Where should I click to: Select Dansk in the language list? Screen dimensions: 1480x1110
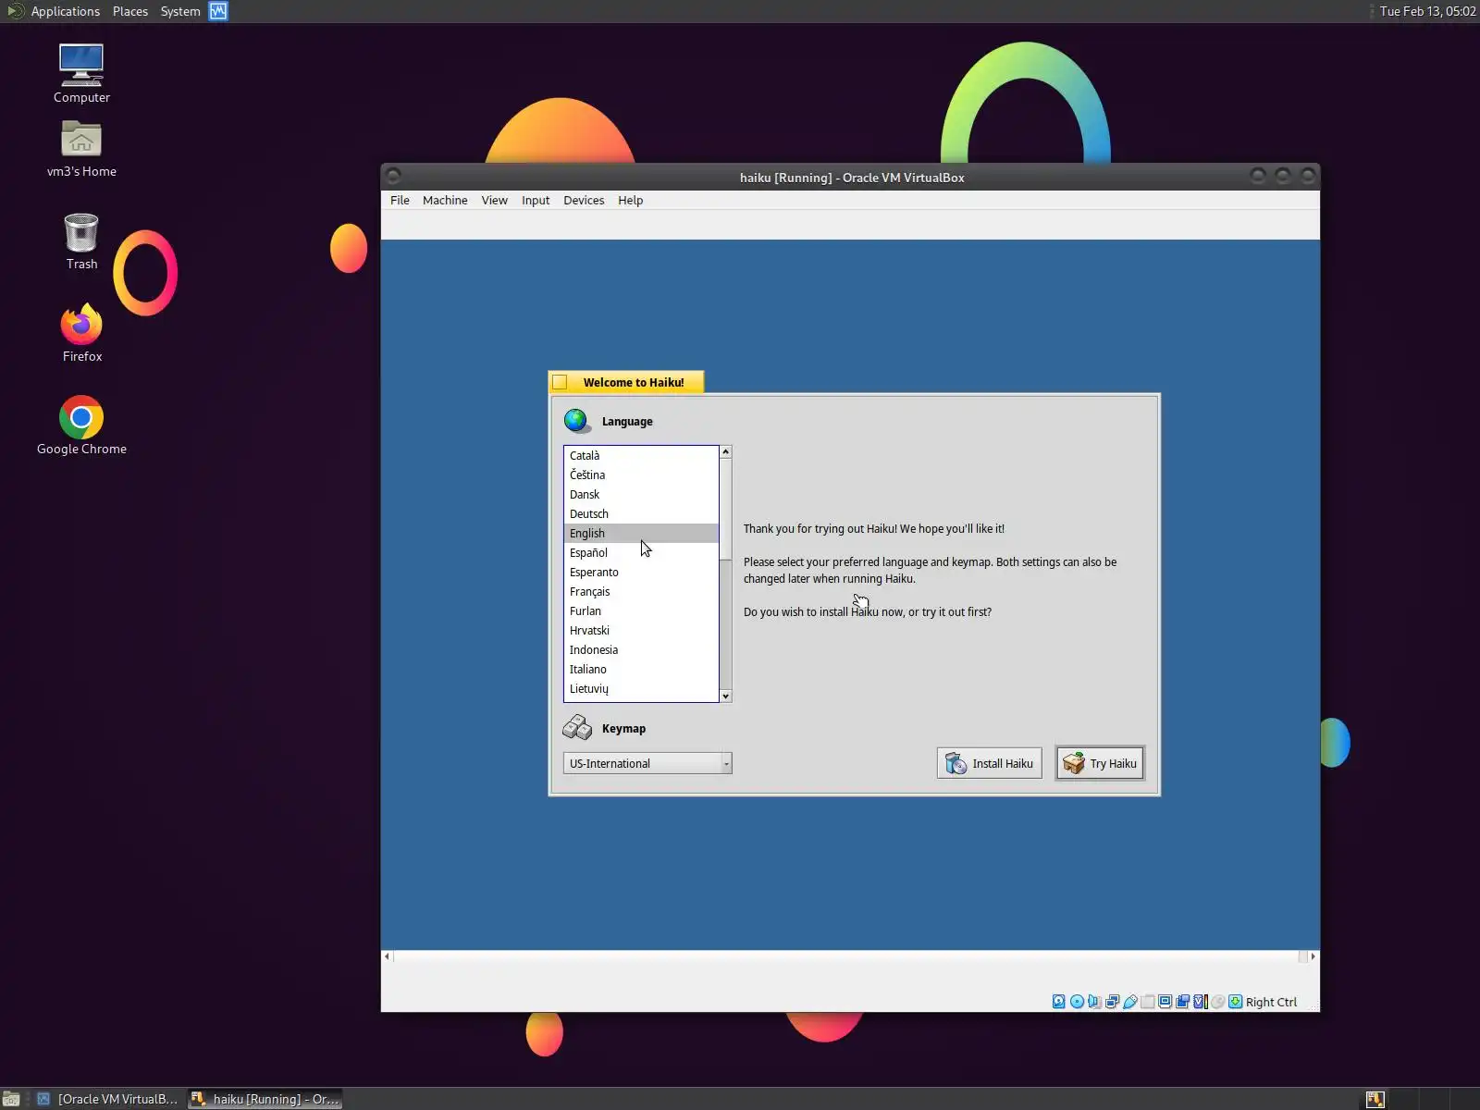point(641,494)
